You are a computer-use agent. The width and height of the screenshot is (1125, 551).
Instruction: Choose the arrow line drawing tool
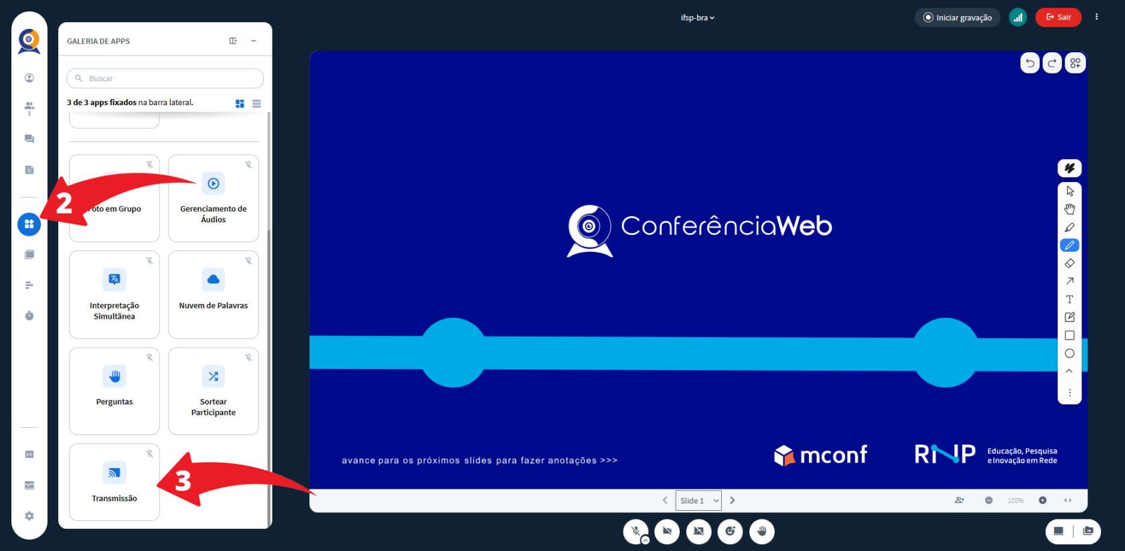point(1069,281)
